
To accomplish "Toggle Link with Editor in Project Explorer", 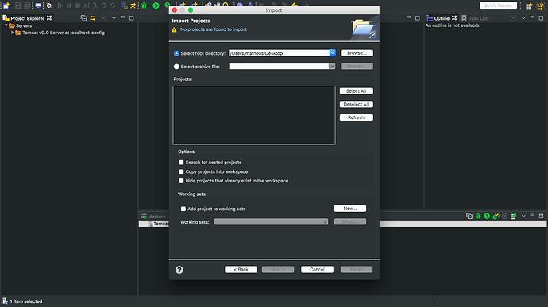I will click(93, 18).
